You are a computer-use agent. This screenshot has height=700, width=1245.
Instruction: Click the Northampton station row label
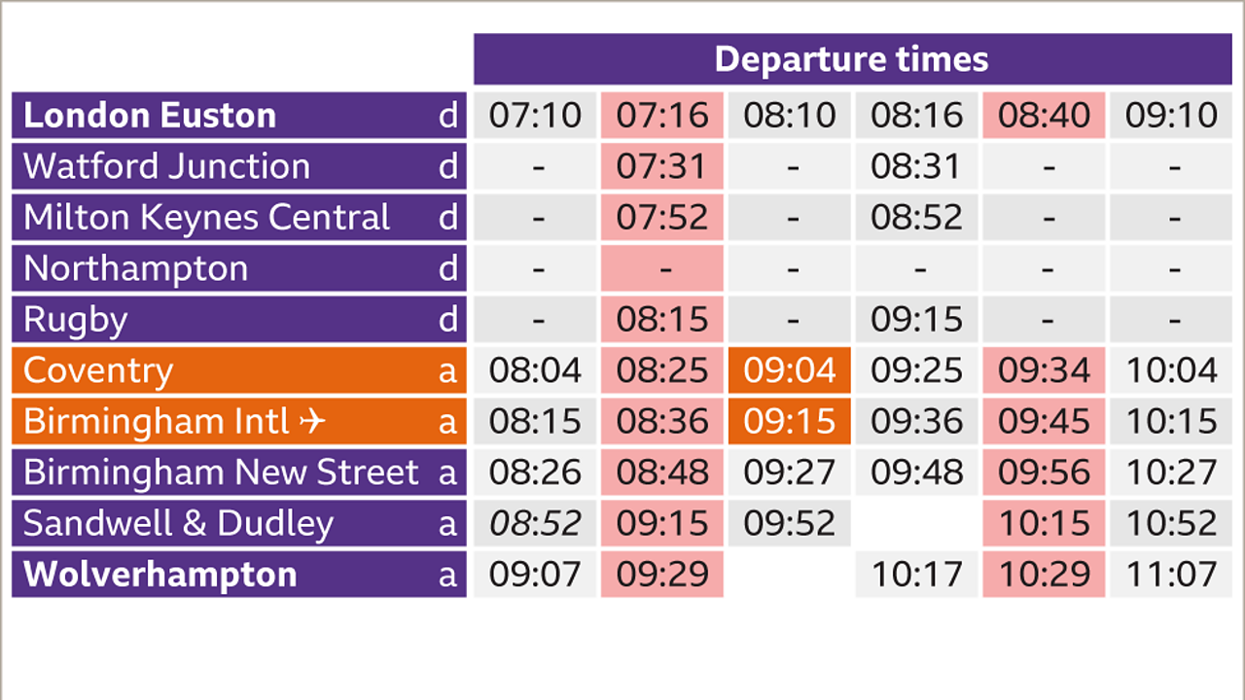(x=135, y=268)
